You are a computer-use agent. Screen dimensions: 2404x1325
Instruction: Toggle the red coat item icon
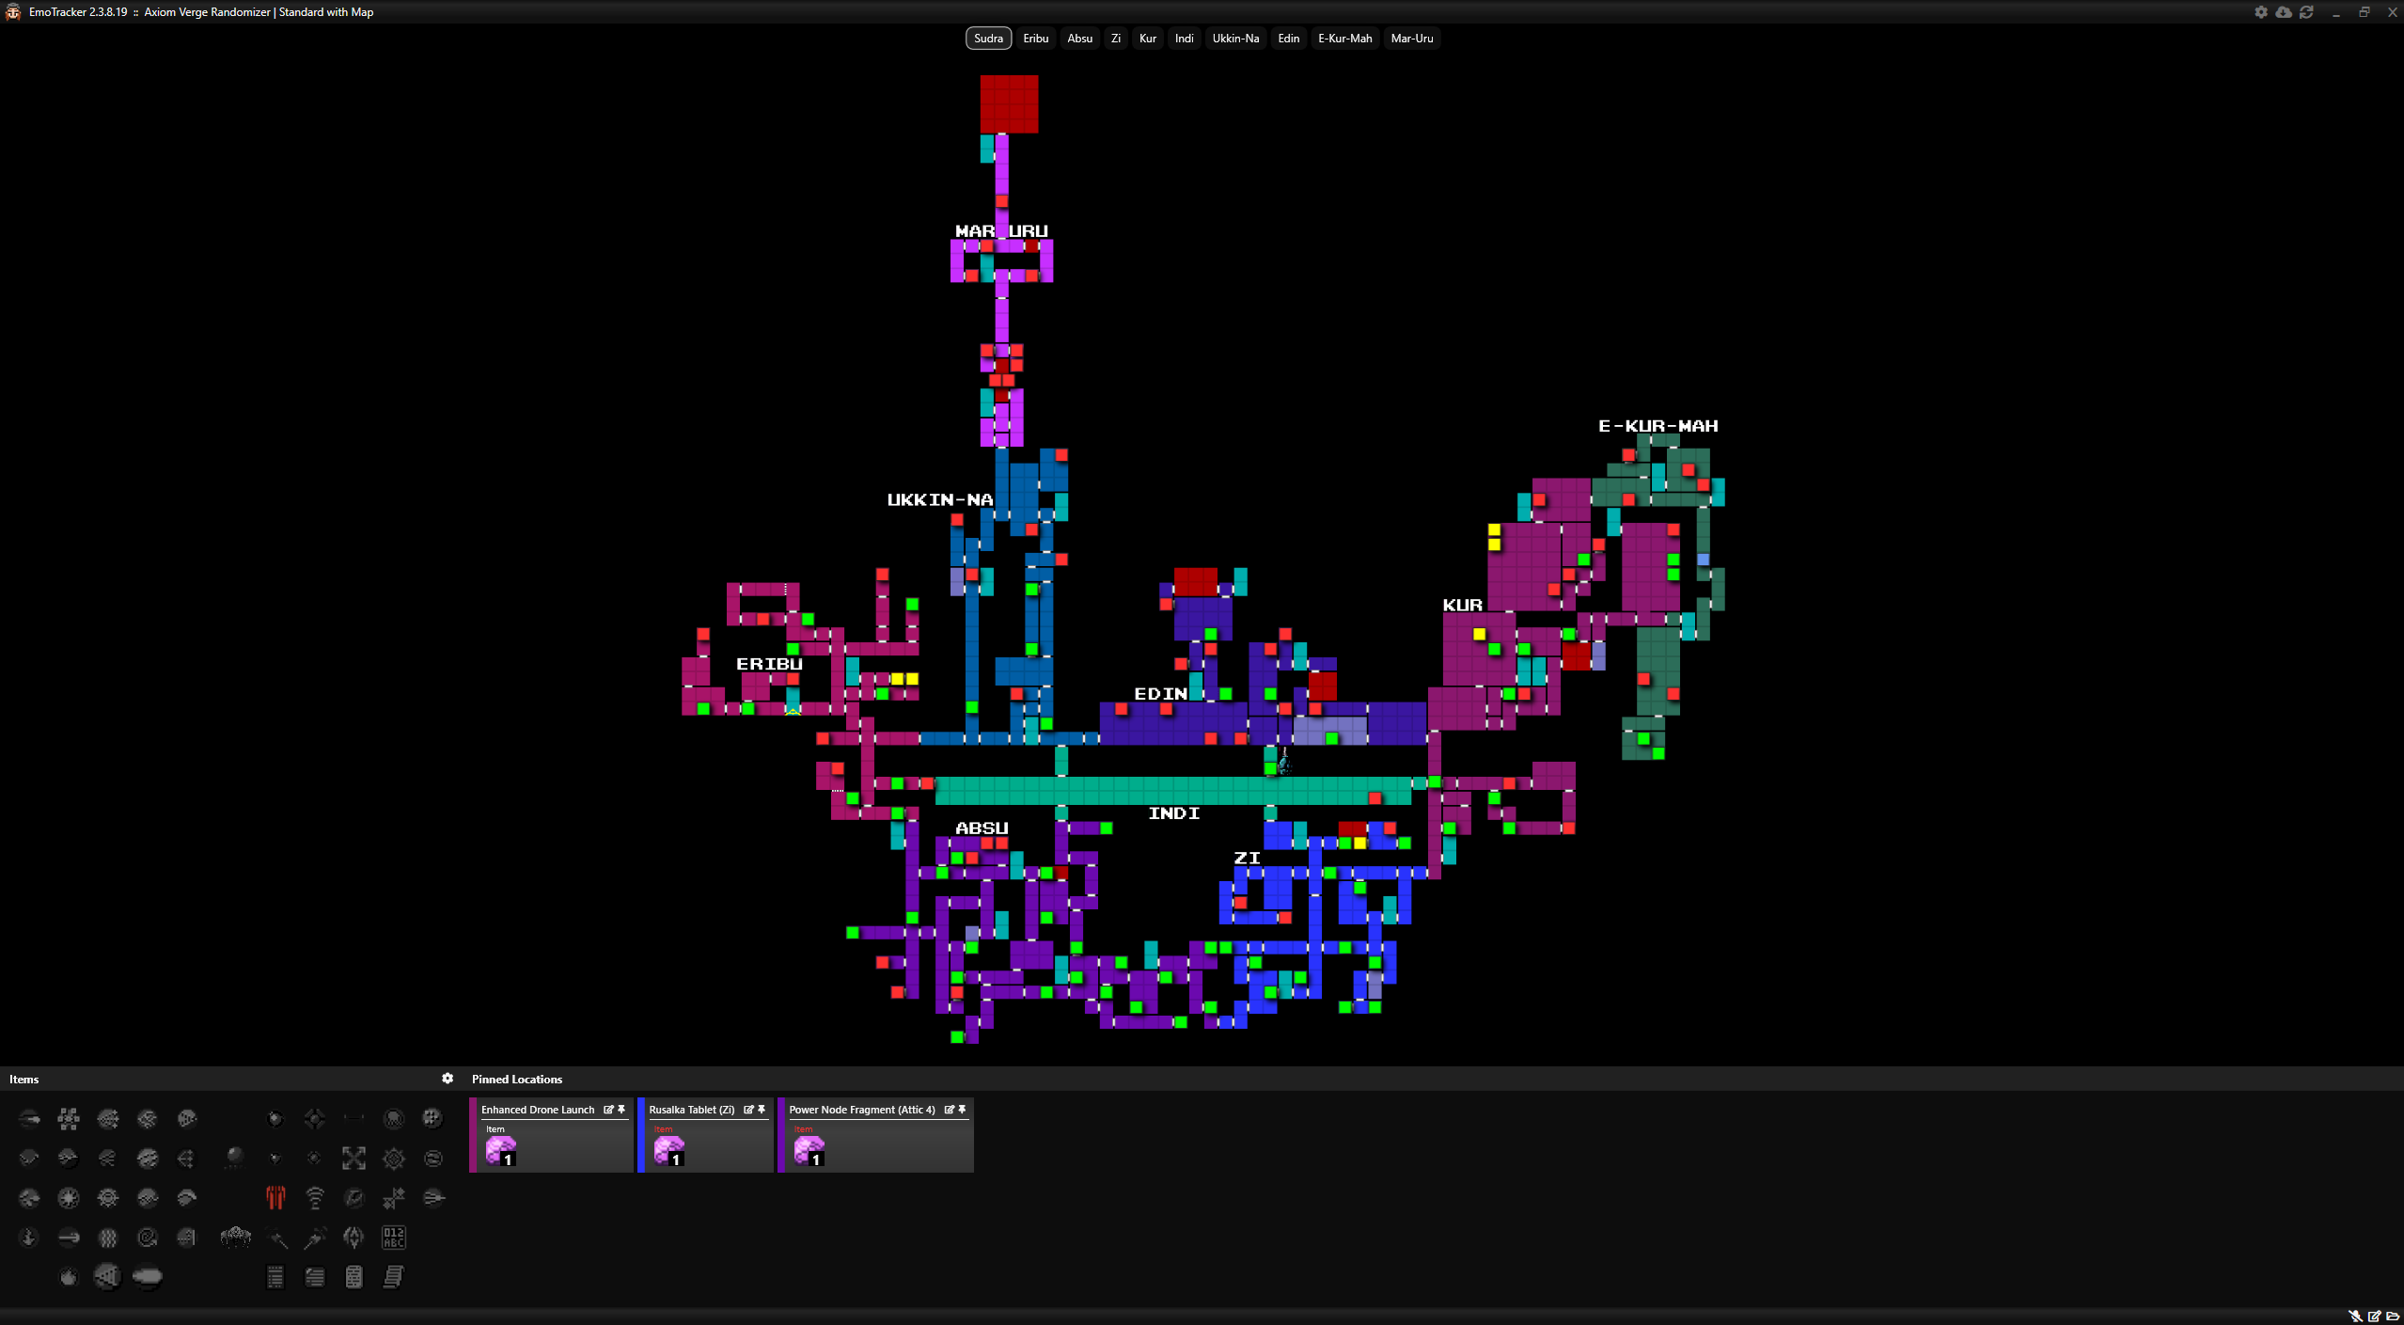click(x=275, y=1198)
